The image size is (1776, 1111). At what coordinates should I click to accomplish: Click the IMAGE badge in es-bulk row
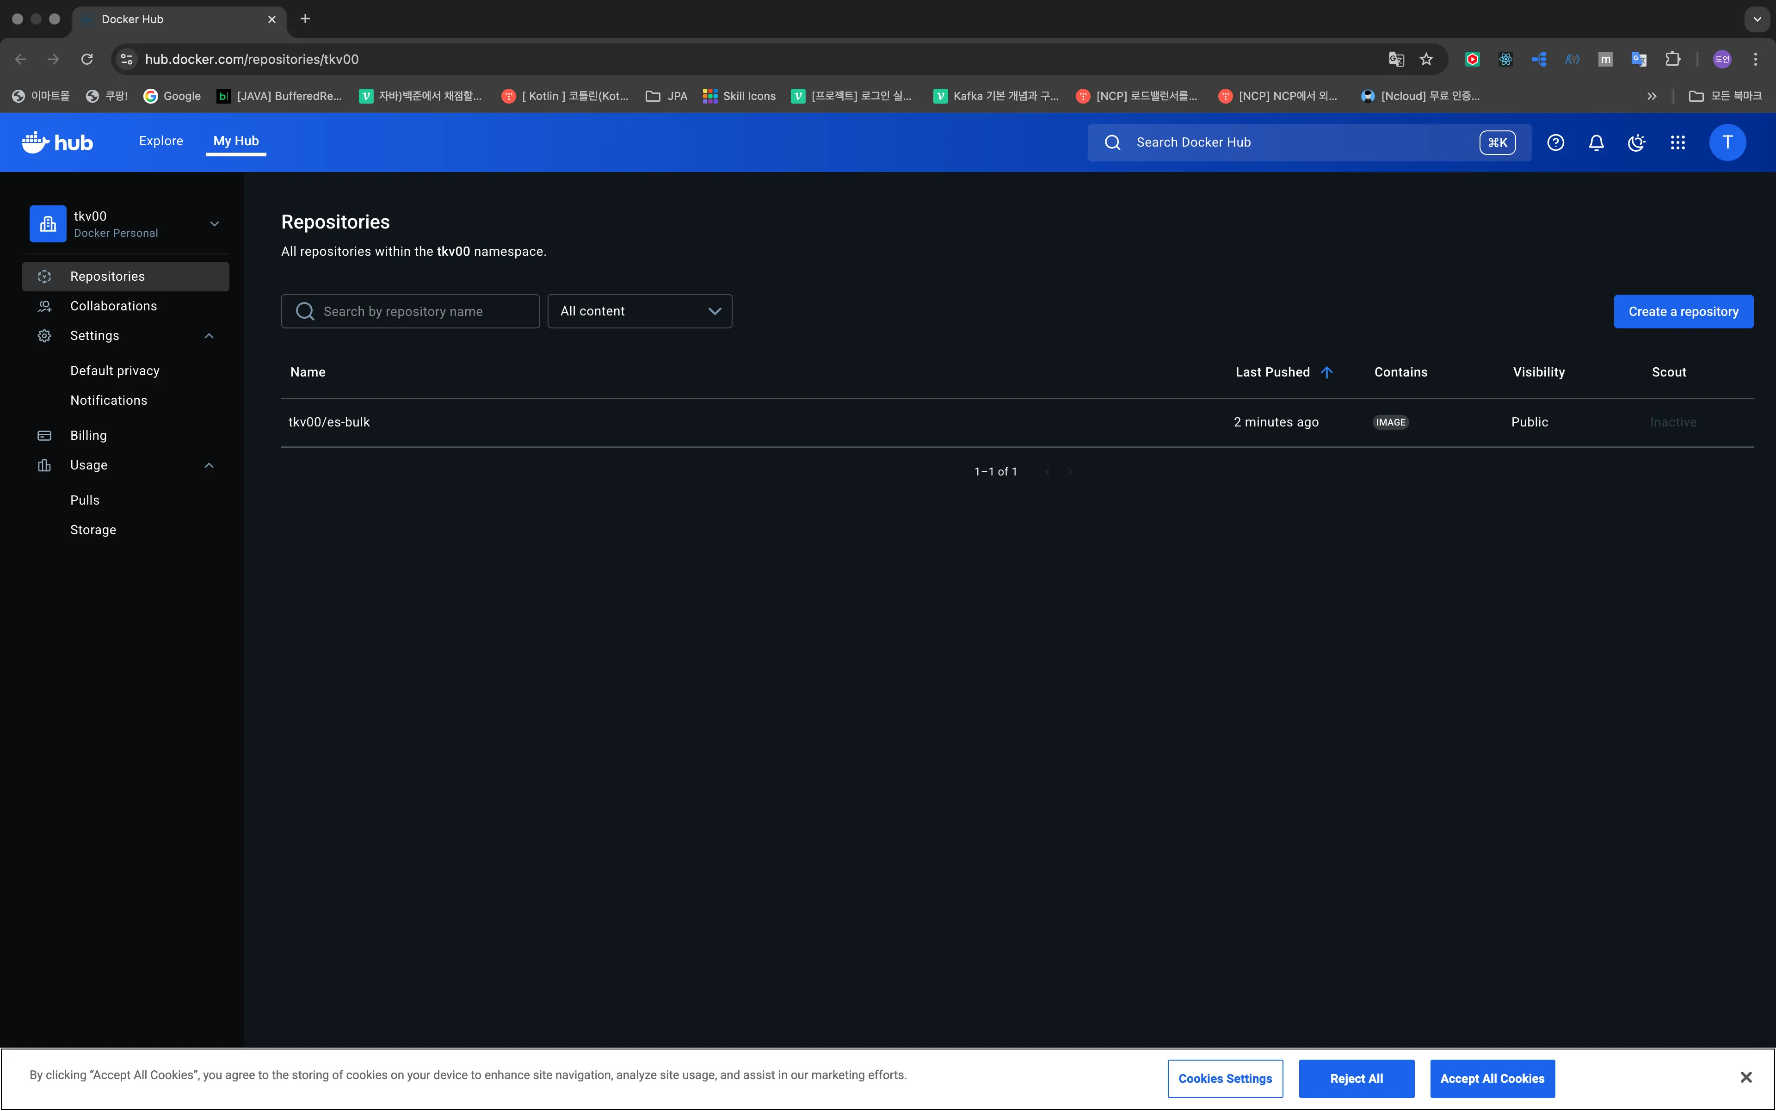point(1390,422)
